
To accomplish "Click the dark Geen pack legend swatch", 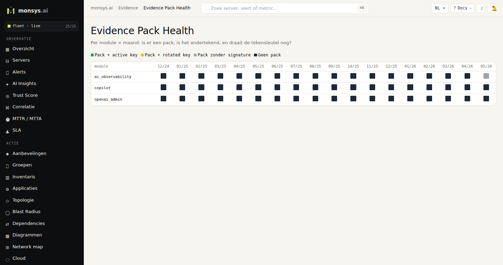I will [255, 55].
